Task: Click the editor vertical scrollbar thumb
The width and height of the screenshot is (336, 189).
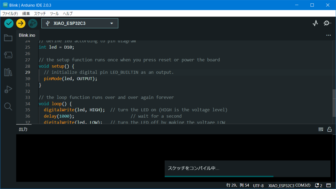Action: 334,103
